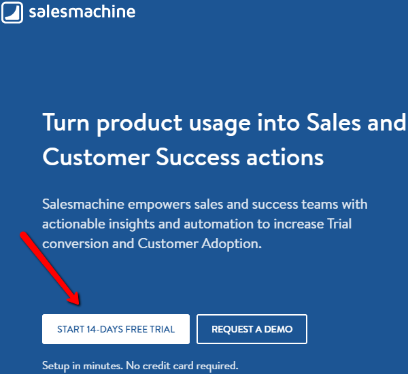This screenshot has width=408, height=374.
Task: Click the paragraph line starting "actionable insights"
Action: (197, 224)
